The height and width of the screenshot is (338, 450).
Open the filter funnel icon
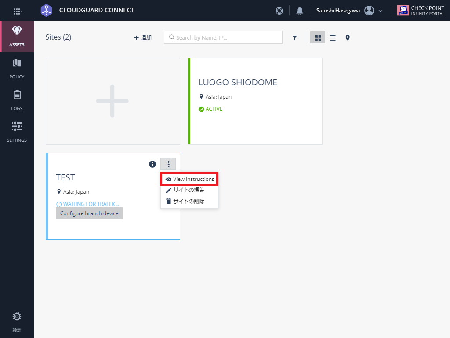pyautogui.click(x=294, y=38)
